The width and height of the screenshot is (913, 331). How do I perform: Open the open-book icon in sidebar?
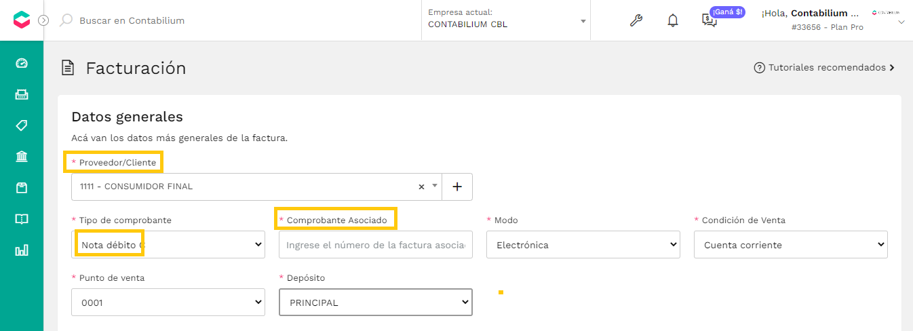tap(22, 219)
